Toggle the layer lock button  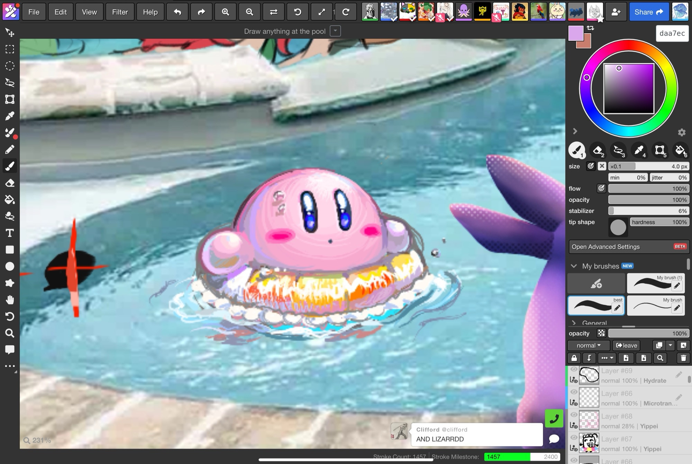(x=574, y=358)
